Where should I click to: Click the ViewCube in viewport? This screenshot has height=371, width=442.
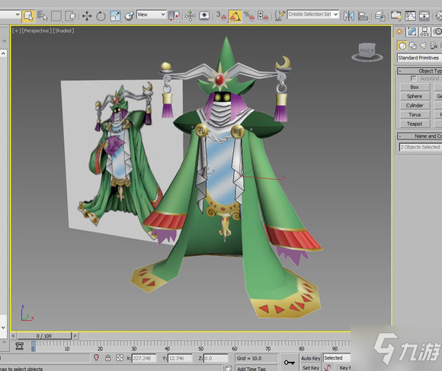click(x=367, y=52)
